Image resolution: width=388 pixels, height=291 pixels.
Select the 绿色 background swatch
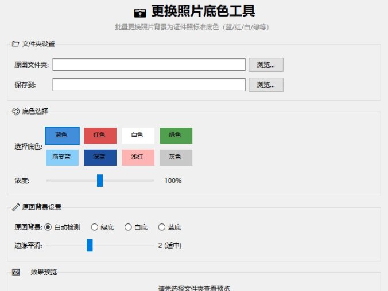pyautogui.click(x=176, y=136)
